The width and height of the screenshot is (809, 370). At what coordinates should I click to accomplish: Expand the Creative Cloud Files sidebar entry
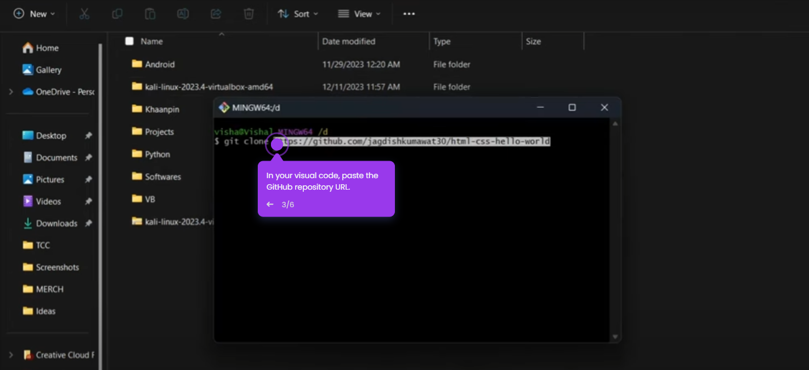tap(10, 355)
